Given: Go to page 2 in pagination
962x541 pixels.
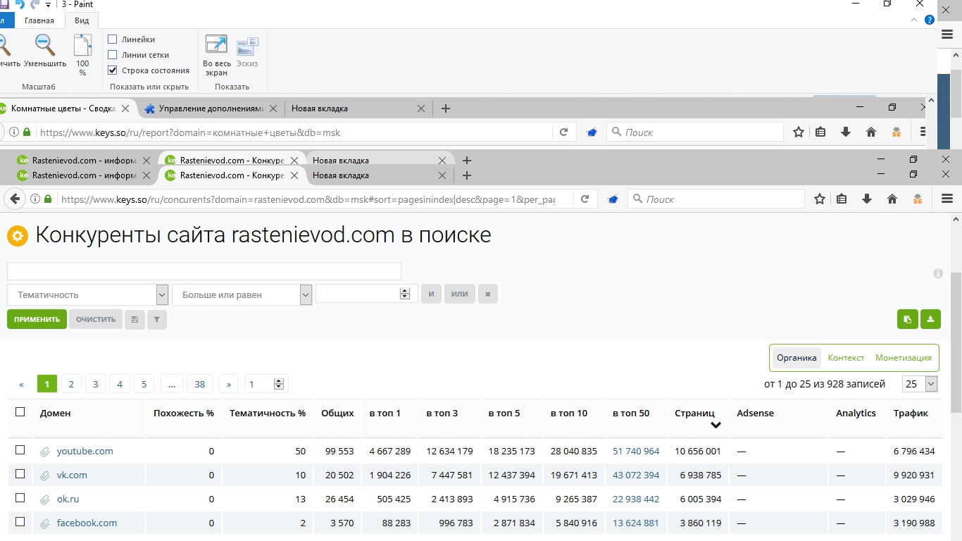Looking at the screenshot, I should point(70,384).
